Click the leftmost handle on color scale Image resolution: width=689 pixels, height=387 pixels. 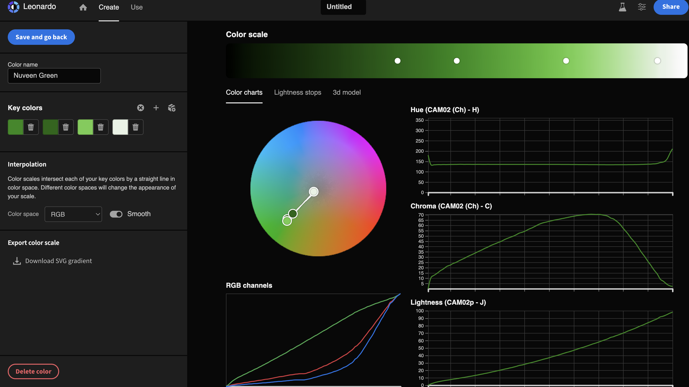[x=397, y=61]
